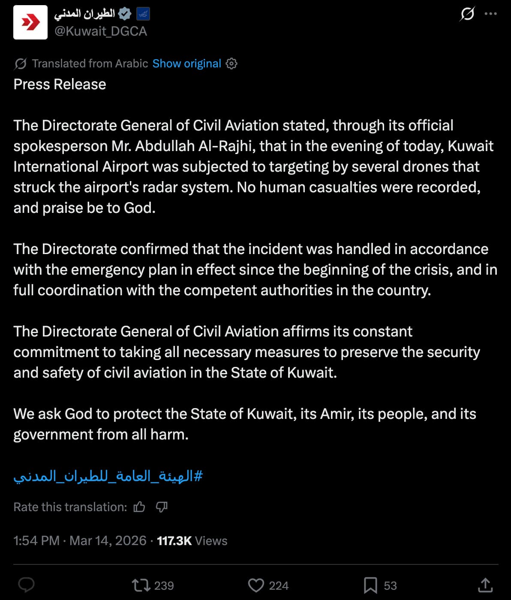The height and width of the screenshot is (600, 511).
Task: Click the share upload icon
Action: pyautogui.click(x=485, y=585)
